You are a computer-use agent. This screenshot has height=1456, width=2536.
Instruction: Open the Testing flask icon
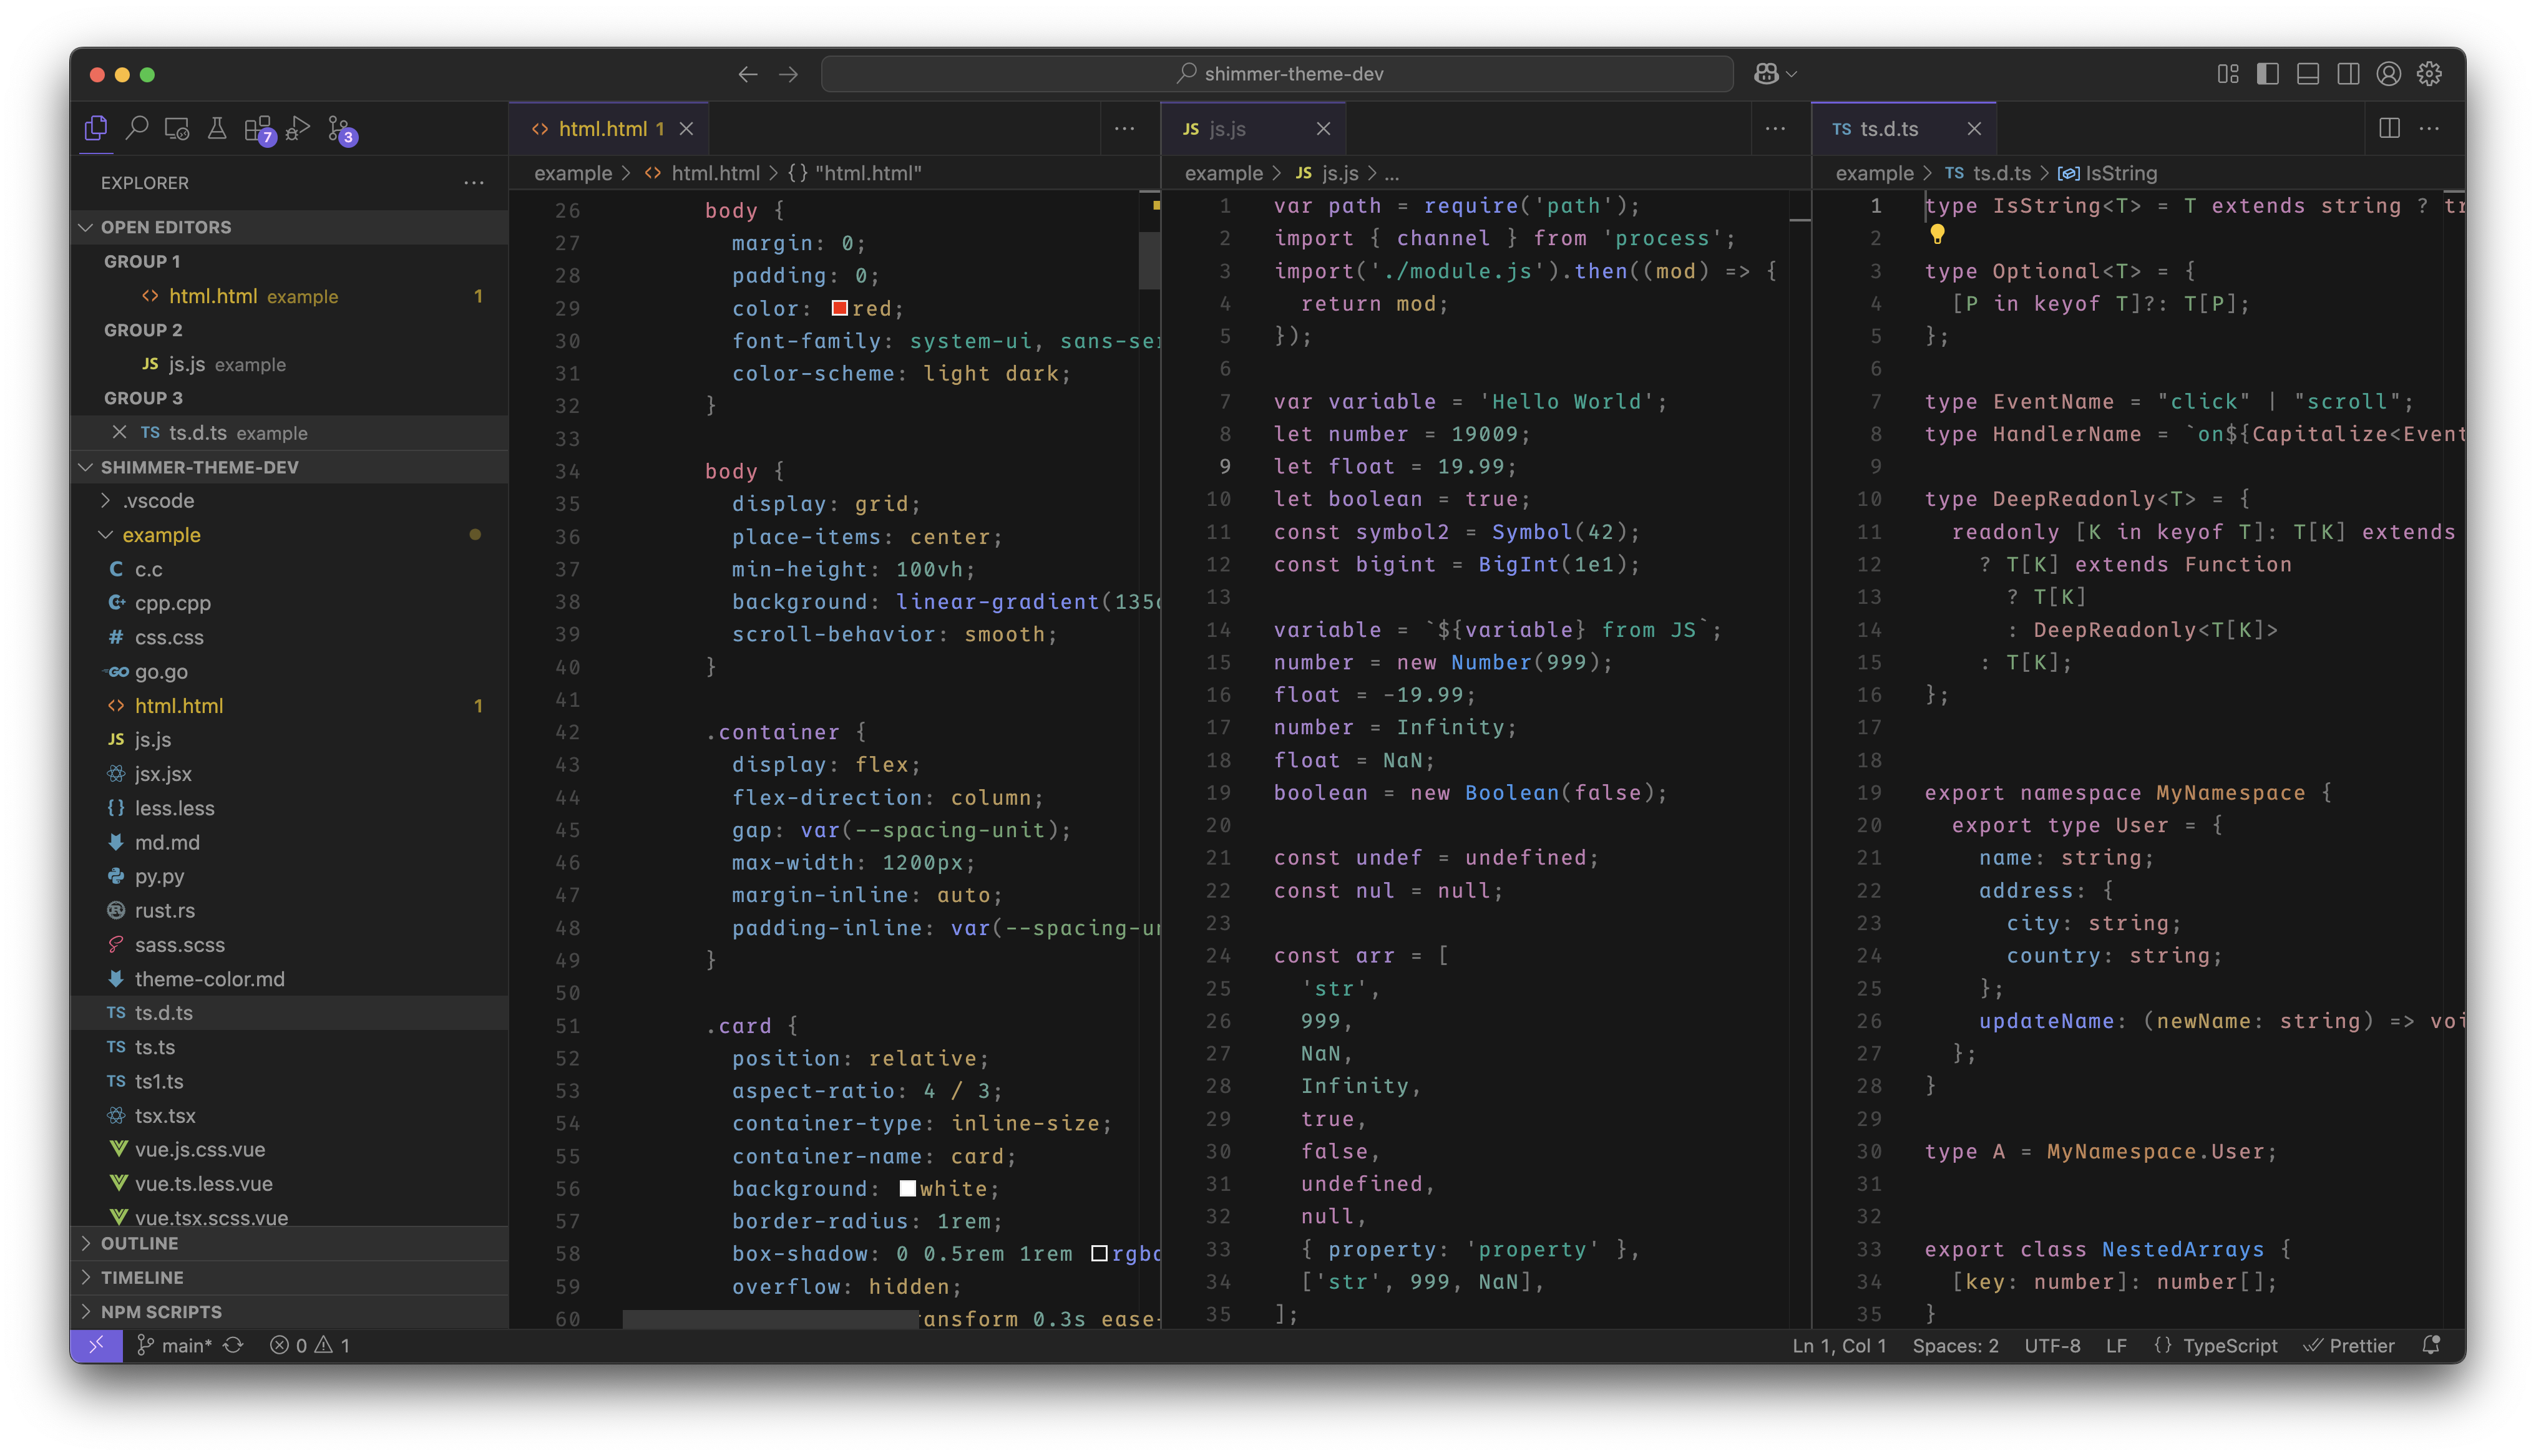217,128
